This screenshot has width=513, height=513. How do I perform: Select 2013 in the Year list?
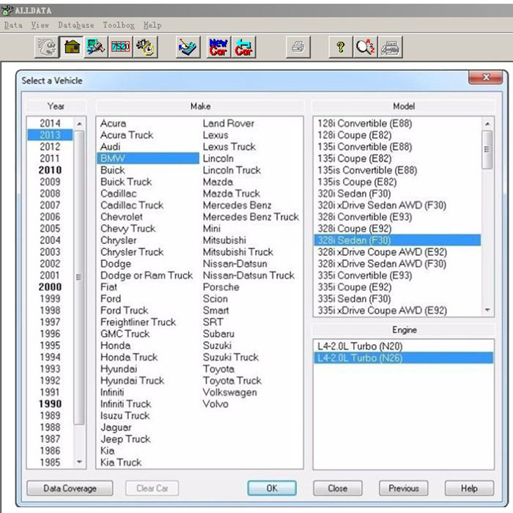click(50, 135)
